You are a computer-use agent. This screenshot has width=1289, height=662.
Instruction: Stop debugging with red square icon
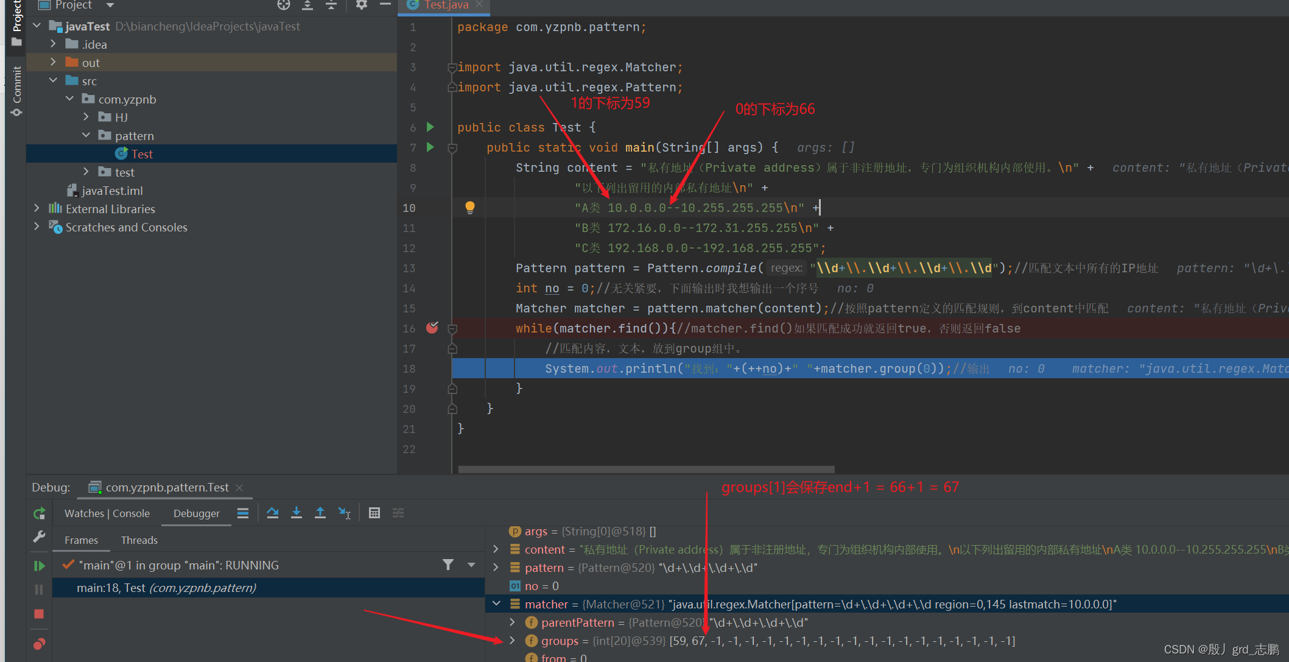[x=40, y=614]
